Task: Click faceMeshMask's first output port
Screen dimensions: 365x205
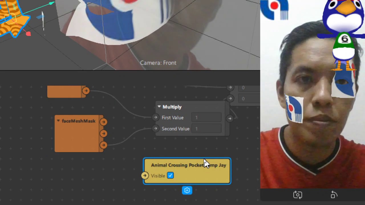Action: (x=103, y=122)
